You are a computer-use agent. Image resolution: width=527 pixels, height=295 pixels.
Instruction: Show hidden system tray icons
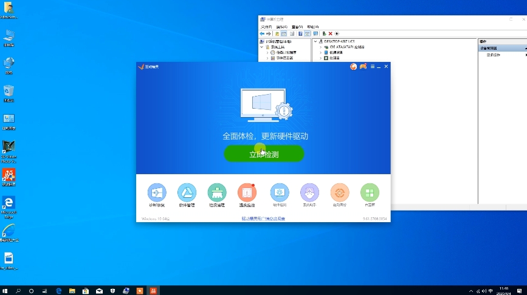point(471,291)
